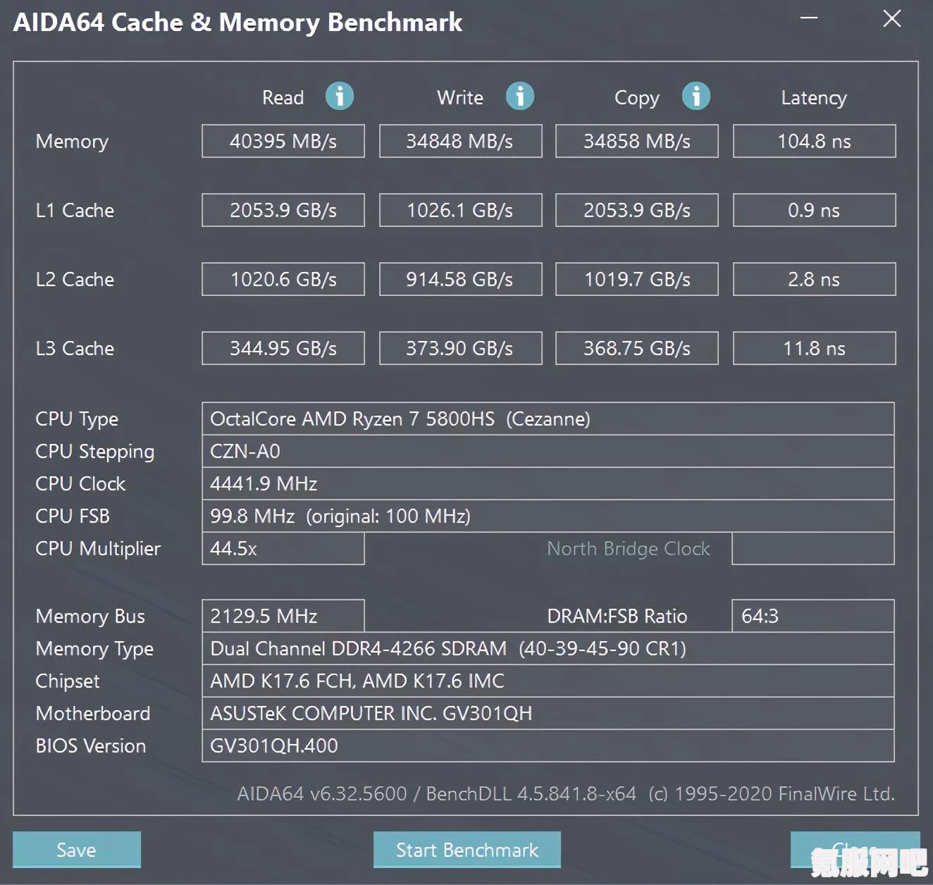Viewport: 933px width, 885px height.
Task: Select L2 Cache Copy 1019.7 GB/s
Action: tap(637, 279)
